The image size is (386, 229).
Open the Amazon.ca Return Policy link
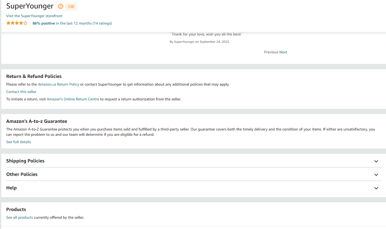pyautogui.click(x=59, y=84)
